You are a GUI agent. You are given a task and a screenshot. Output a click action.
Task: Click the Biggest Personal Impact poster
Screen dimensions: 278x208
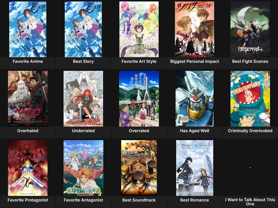coord(195,29)
